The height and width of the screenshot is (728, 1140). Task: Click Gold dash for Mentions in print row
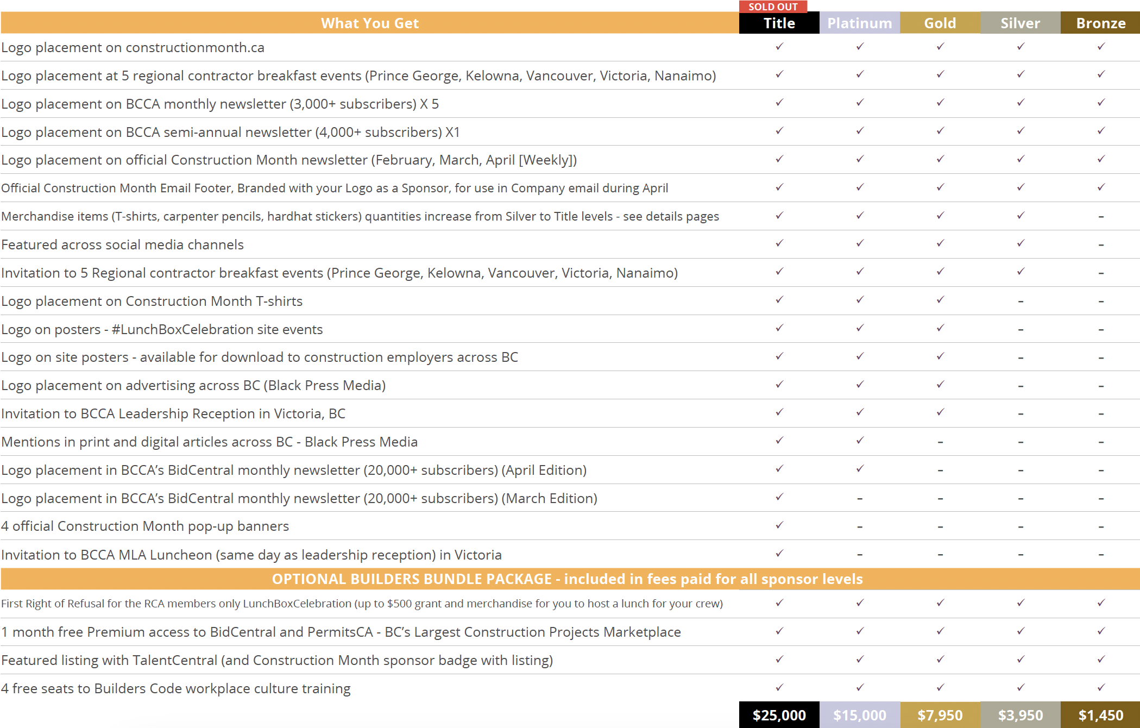coord(940,442)
